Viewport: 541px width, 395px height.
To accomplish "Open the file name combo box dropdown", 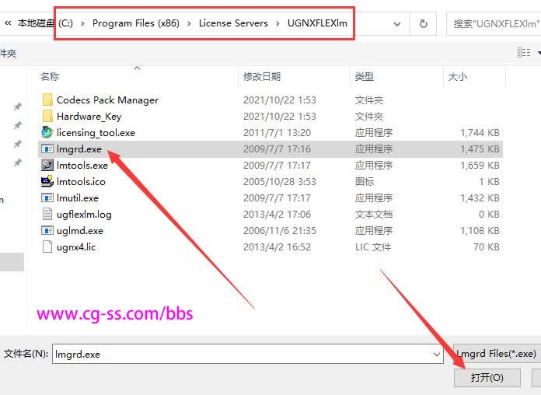I will [437, 354].
